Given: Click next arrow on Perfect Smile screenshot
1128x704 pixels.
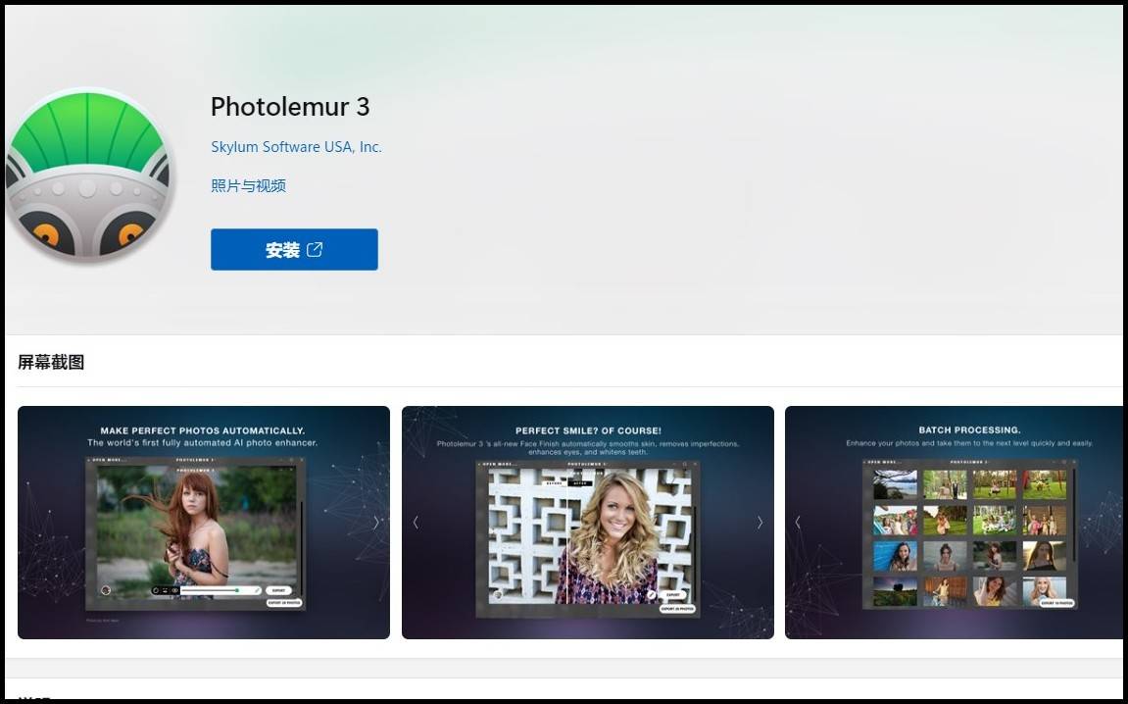Looking at the screenshot, I should click(760, 523).
